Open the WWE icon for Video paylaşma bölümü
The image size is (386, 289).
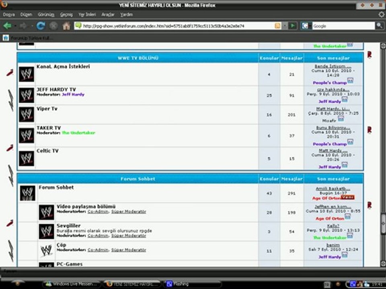(x=46, y=212)
